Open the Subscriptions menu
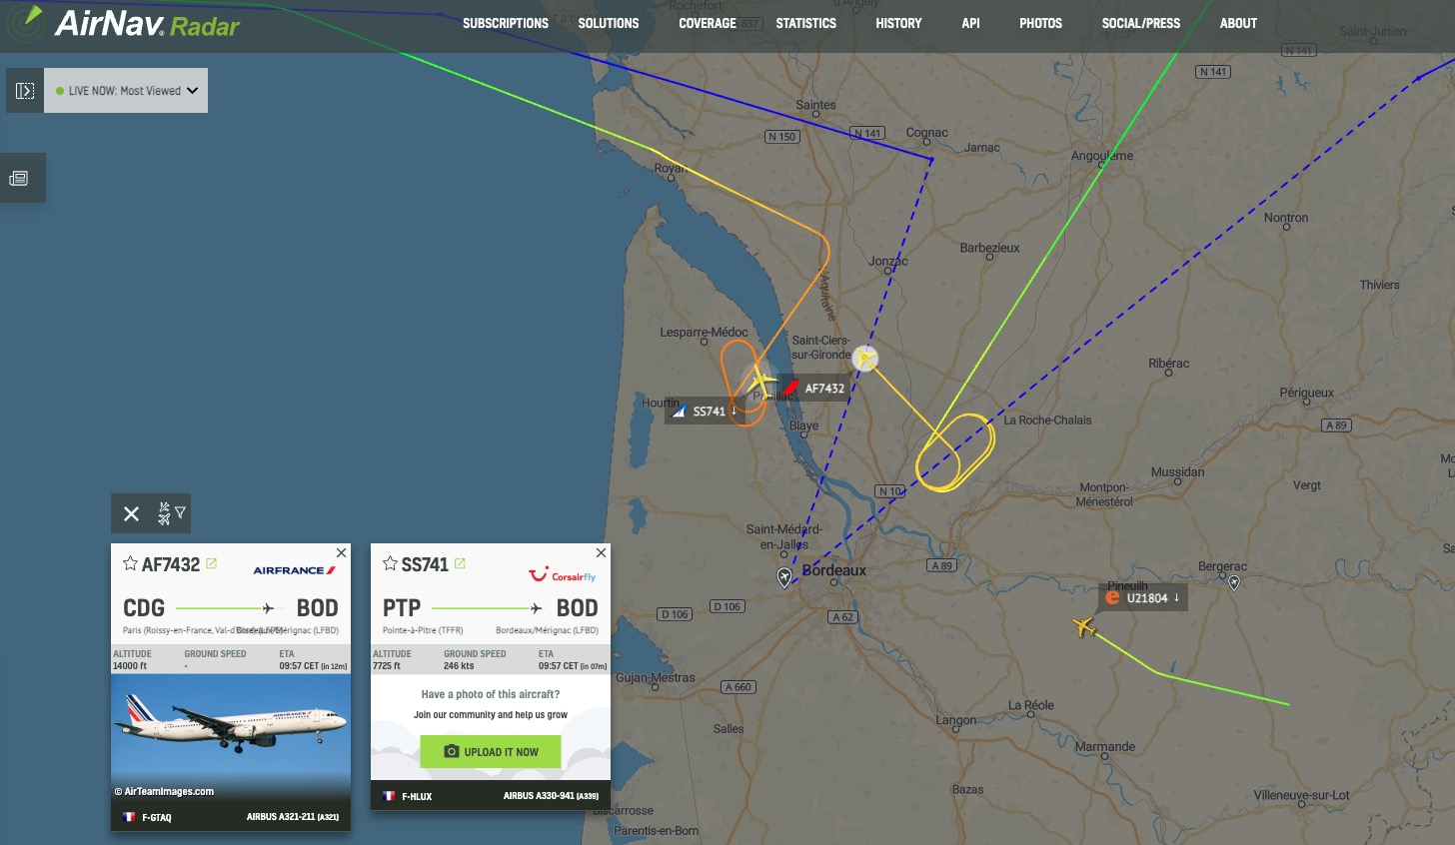Screen dimensions: 1455x845 coord(506,23)
